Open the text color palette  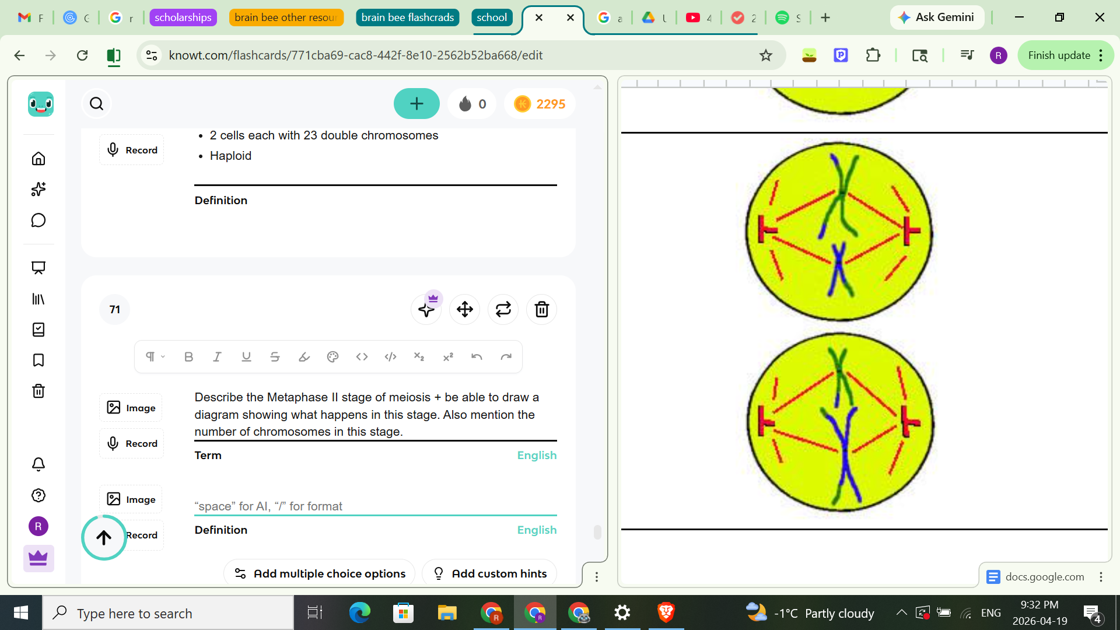point(332,356)
